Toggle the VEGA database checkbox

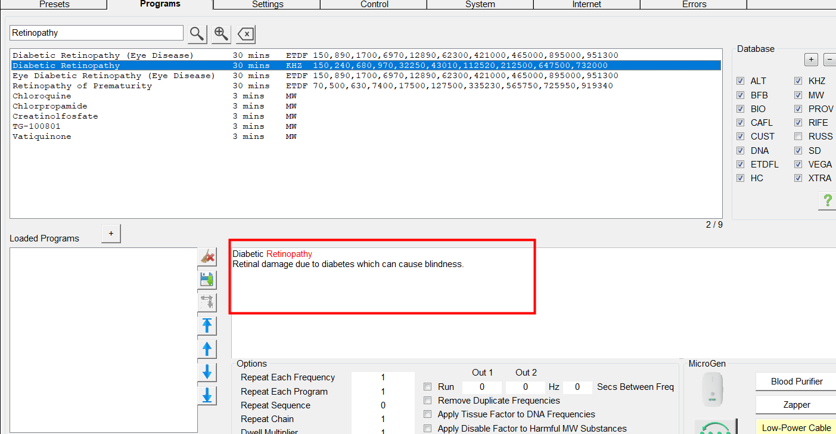pos(798,165)
